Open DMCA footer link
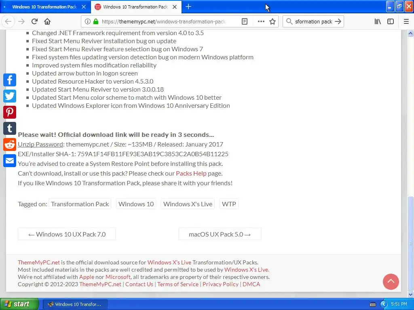 tap(251, 285)
